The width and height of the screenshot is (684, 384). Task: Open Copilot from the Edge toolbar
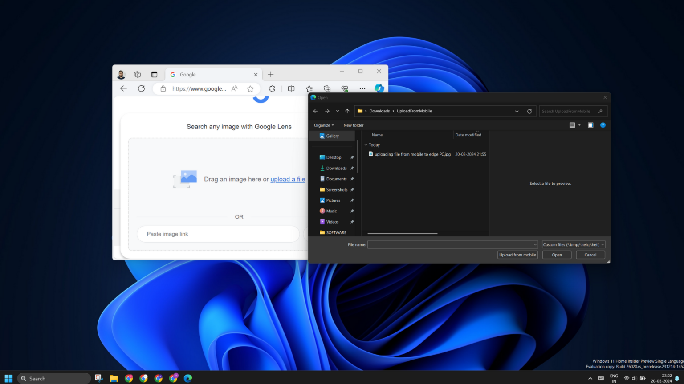(379, 88)
